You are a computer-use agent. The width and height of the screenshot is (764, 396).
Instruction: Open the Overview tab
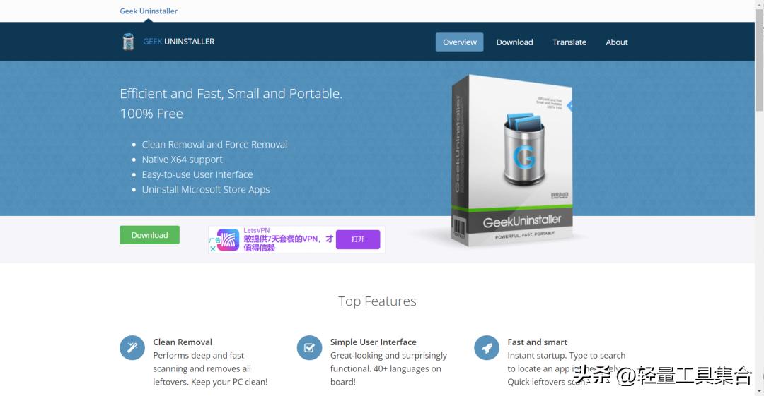460,42
